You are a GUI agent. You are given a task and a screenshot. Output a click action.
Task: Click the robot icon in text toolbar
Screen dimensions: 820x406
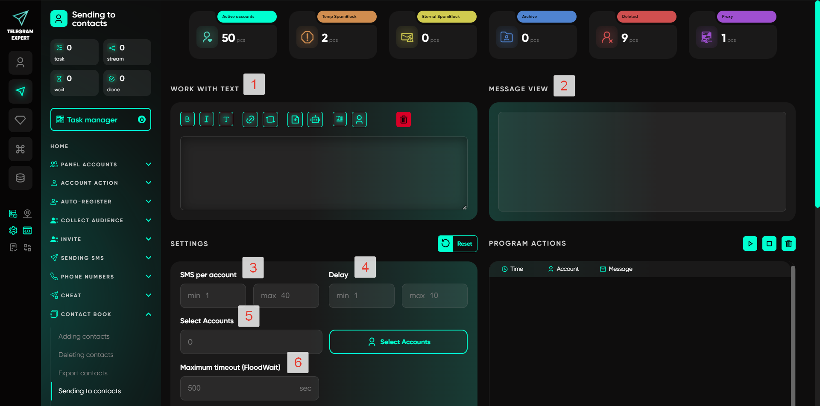(315, 119)
